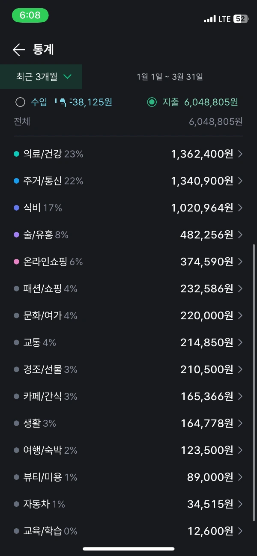Open the 술/유흥 category row

pyautogui.click(x=128, y=235)
